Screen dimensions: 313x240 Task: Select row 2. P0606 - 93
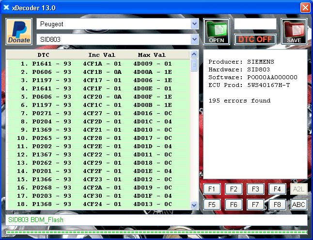(x=98, y=72)
